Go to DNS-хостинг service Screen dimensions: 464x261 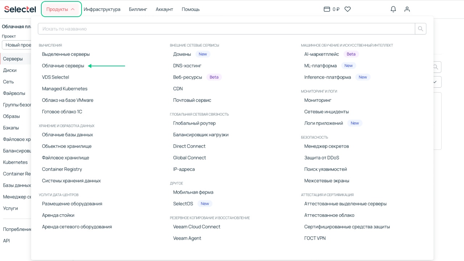tap(187, 66)
